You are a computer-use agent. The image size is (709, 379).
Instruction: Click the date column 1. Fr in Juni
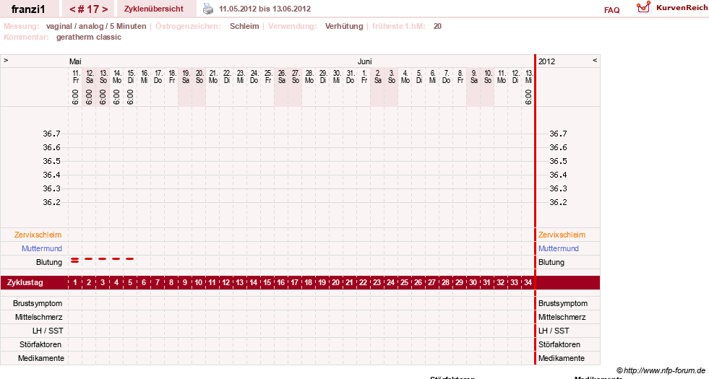(x=364, y=77)
